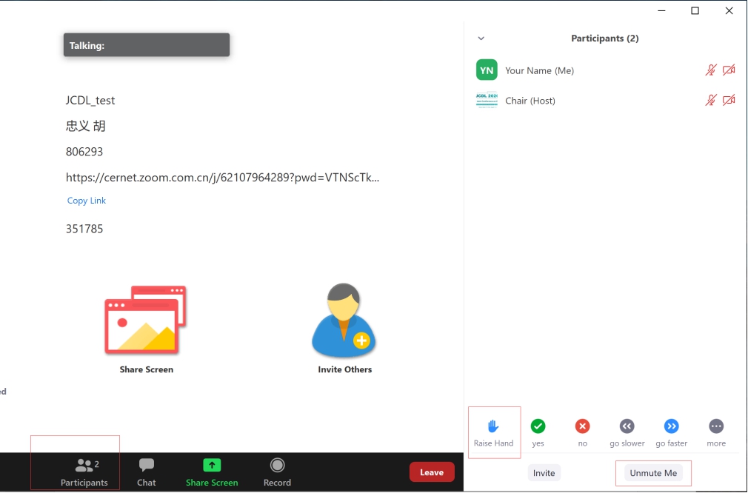Click the red Leave button
Screen dimensions: 748x493
tap(432, 472)
